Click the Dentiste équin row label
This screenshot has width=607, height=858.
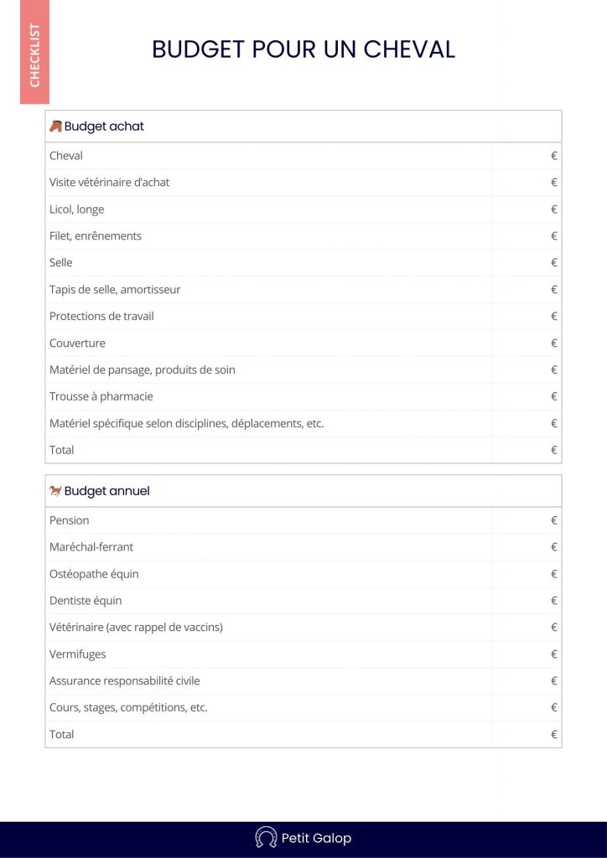click(x=86, y=601)
